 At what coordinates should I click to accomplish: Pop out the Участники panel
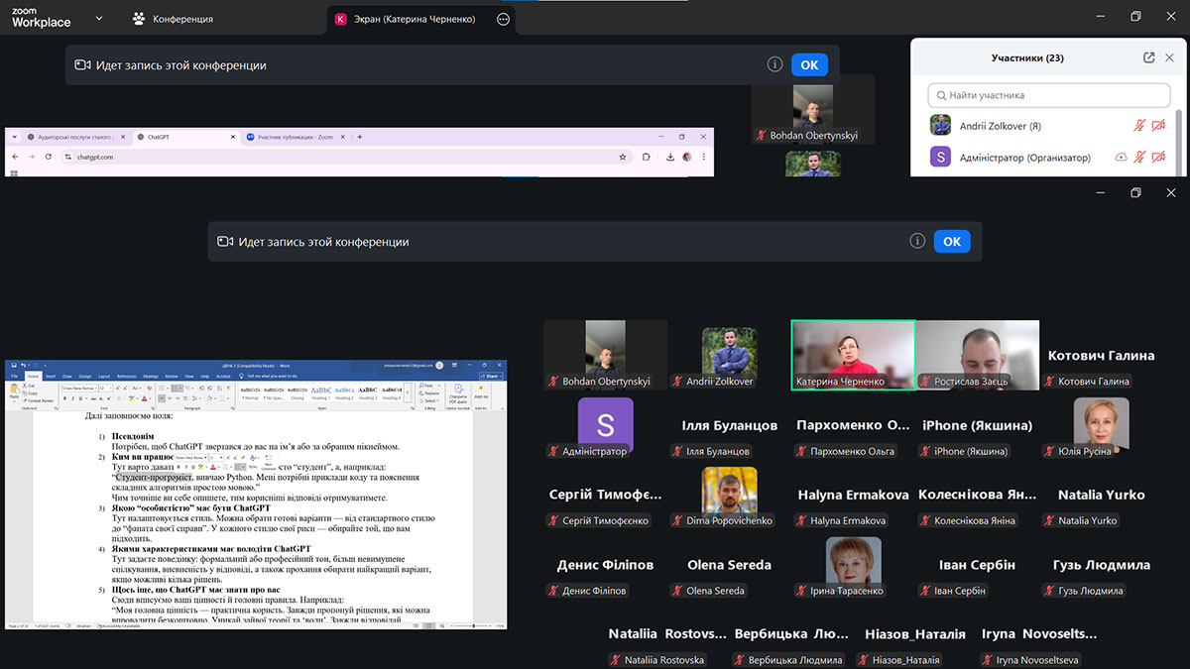[1149, 57]
